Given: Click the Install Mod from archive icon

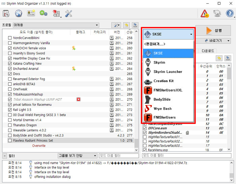Looking at the screenshot, I should coord(6,14).
